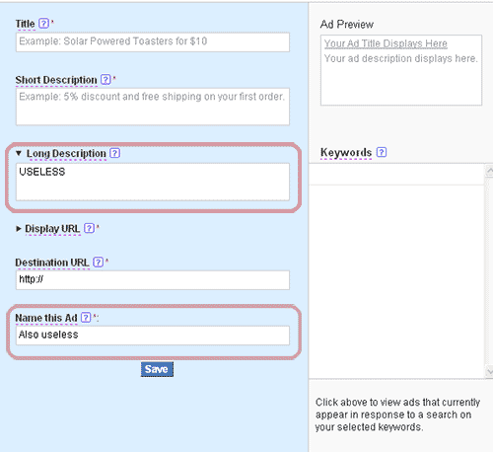Click the help icon next to Long Description
This screenshot has height=452, width=493.
pyautogui.click(x=114, y=153)
